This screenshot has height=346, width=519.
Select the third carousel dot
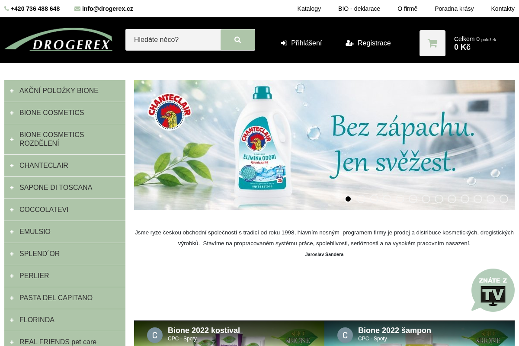tap(374, 199)
